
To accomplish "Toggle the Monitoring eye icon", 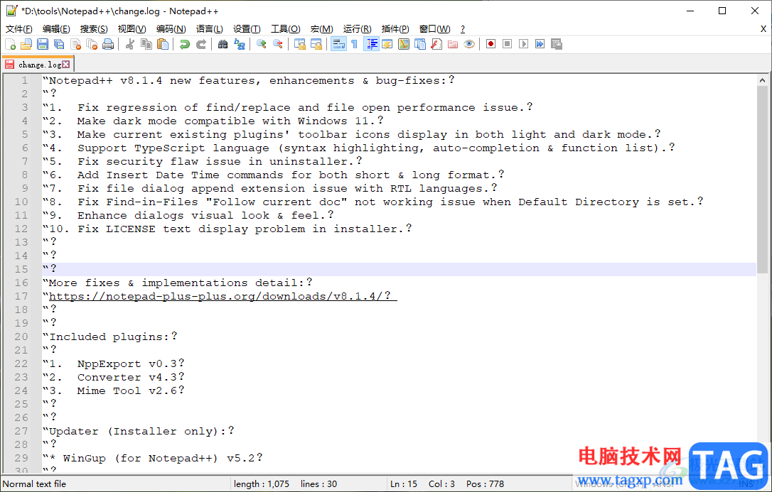I will click(x=469, y=44).
